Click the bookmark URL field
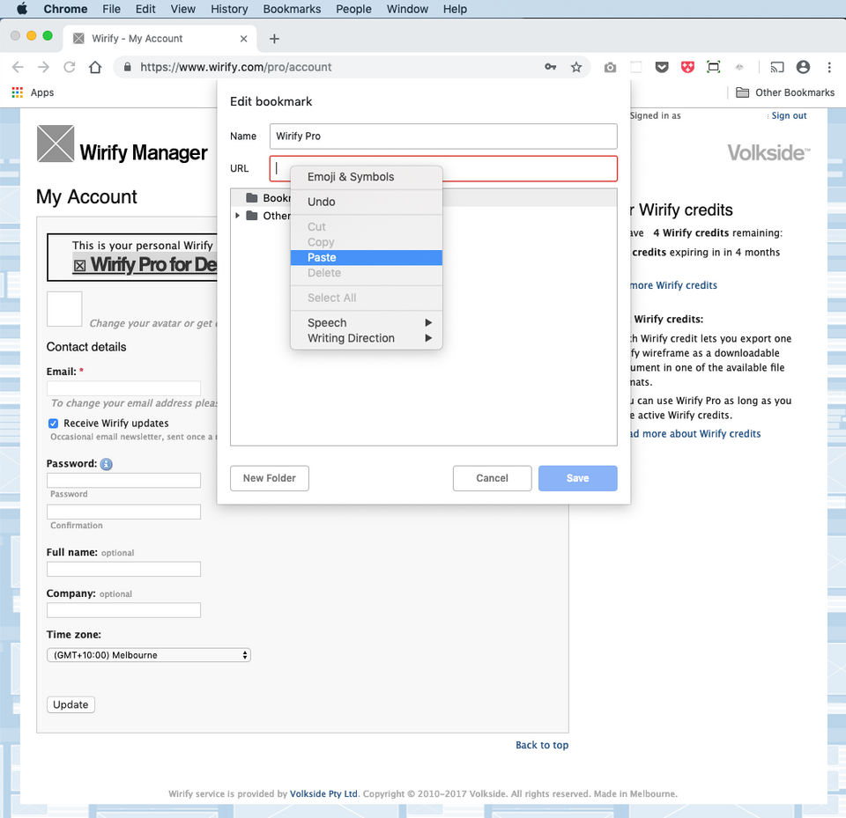The width and height of the screenshot is (846, 818). (443, 168)
